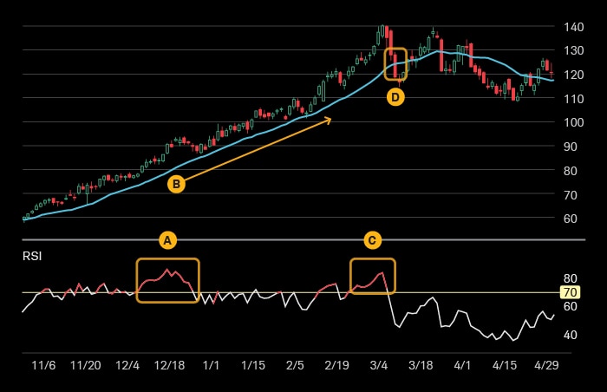This screenshot has width=607, height=392.
Task: Click the arrowhead of the orange trend arrow
Action: 330,119
